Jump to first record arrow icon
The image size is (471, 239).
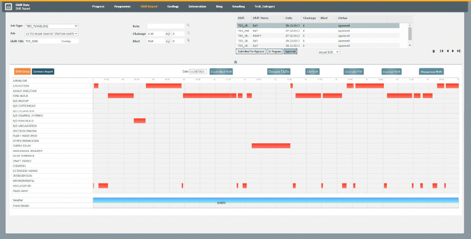[x=442, y=51]
